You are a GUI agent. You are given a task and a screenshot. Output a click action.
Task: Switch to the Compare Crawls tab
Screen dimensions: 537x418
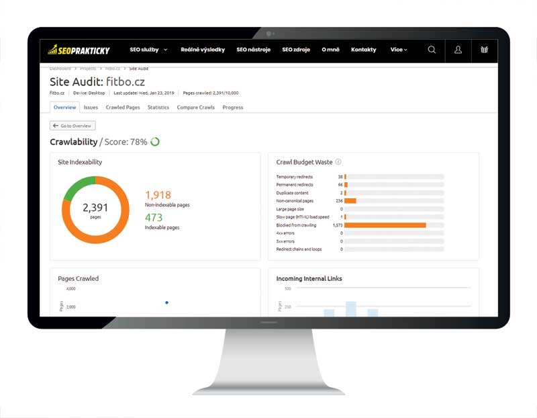[x=195, y=108]
